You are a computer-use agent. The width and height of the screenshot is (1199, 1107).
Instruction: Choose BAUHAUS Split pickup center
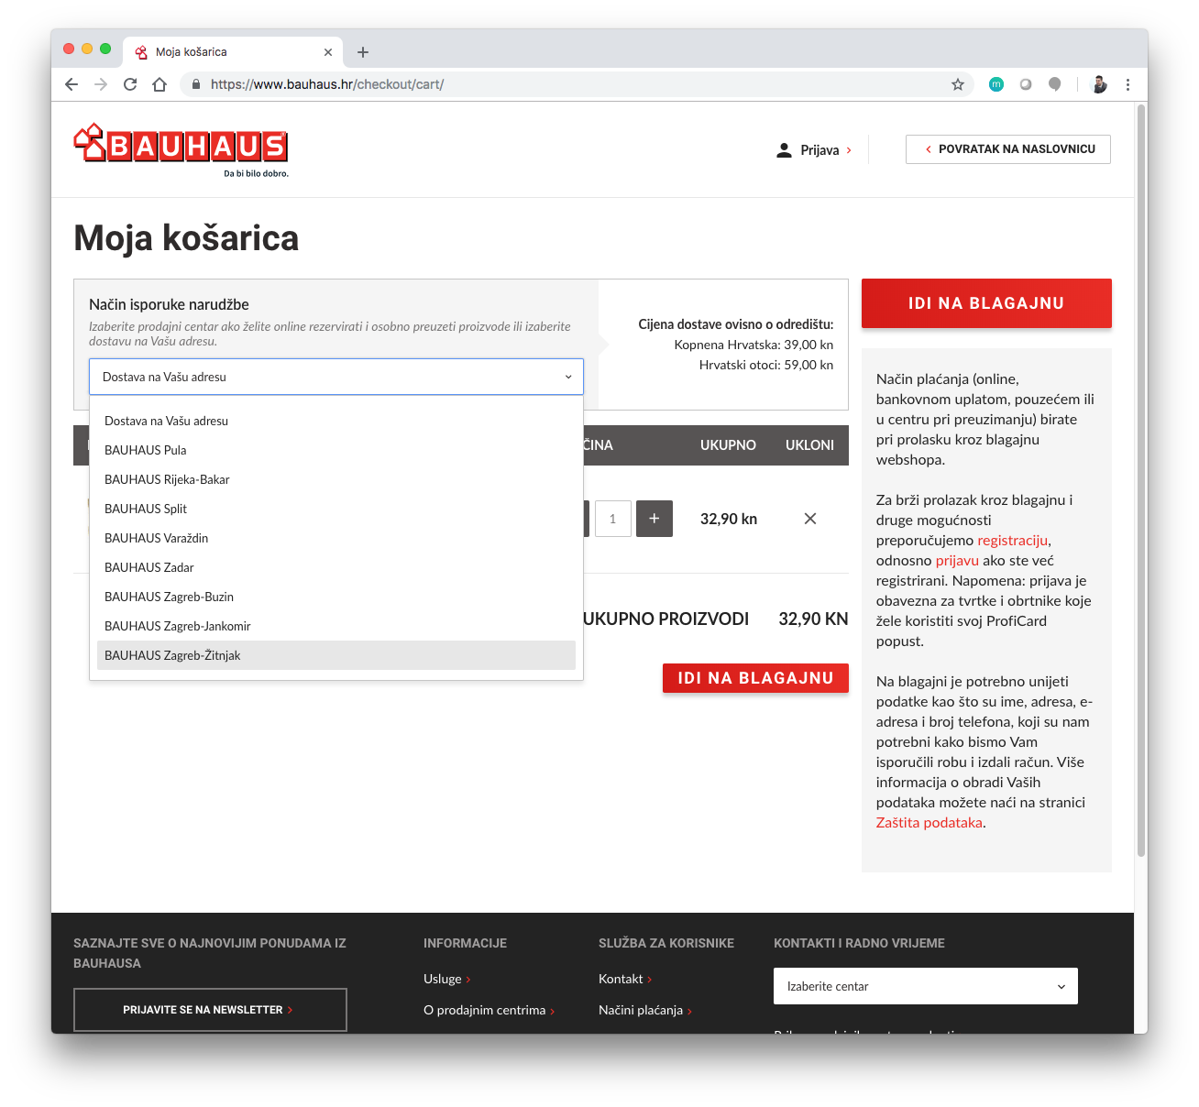point(146,509)
